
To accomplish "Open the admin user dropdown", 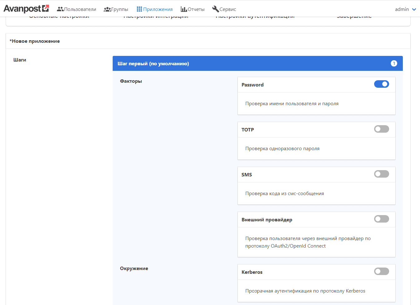I will click(x=405, y=9).
